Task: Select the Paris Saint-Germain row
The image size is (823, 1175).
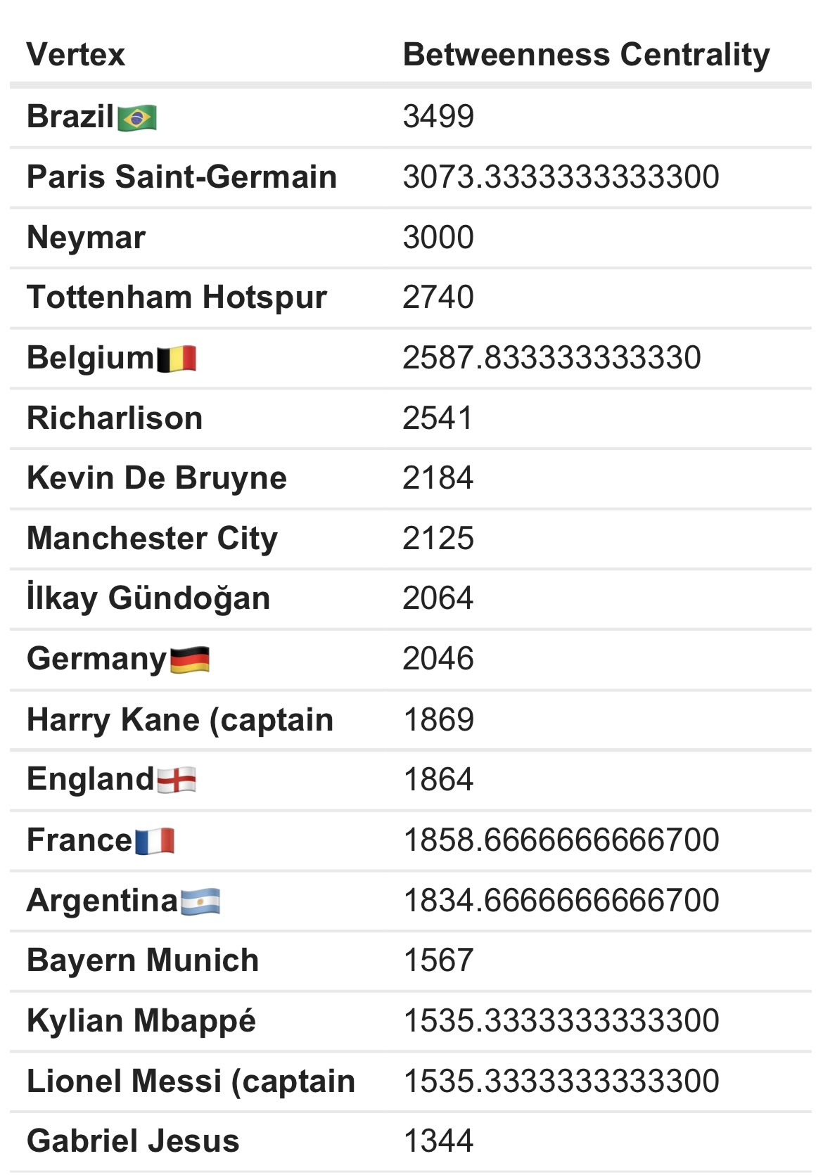Action: (x=411, y=177)
